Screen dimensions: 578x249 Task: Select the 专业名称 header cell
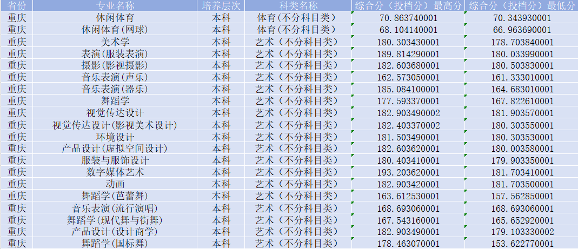(115, 5)
